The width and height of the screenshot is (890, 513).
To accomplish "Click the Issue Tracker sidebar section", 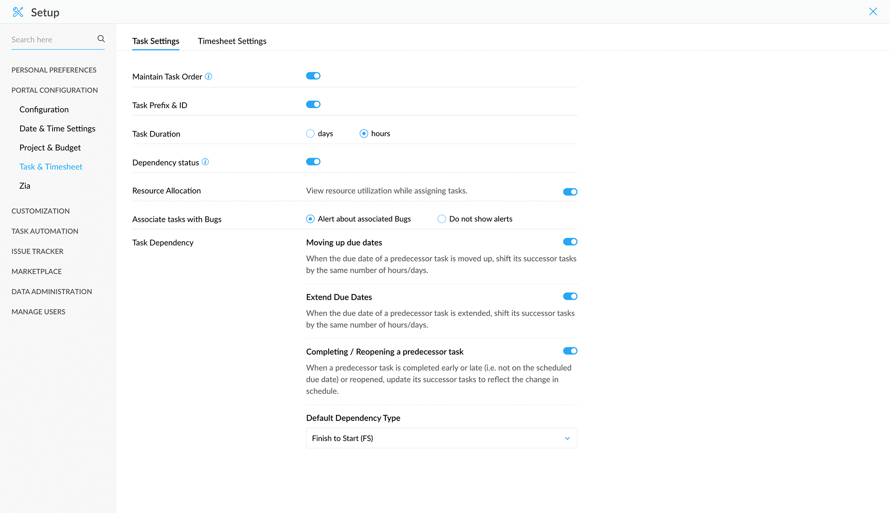I will [37, 250].
